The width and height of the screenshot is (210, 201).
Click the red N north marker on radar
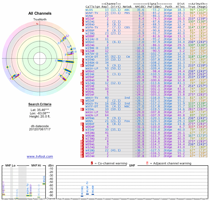click(x=37, y=24)
